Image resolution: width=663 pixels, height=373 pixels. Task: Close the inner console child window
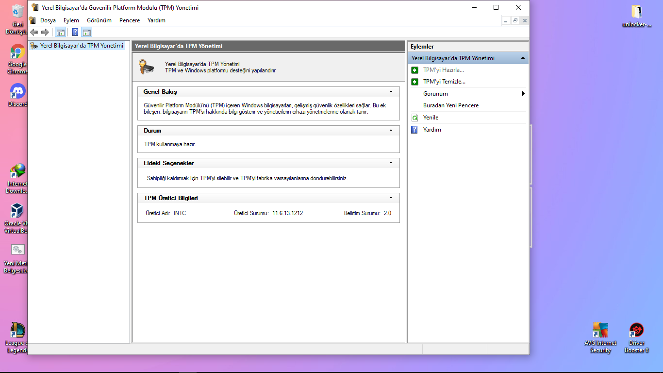click(x=525, y=20)
